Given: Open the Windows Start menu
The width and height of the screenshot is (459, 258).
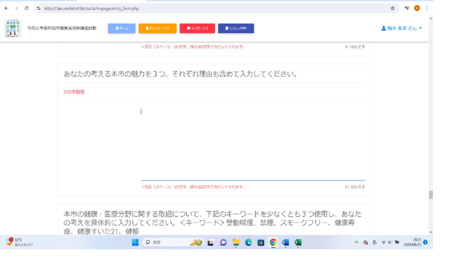Looking at the screenshot, I should tap(135, 242).
